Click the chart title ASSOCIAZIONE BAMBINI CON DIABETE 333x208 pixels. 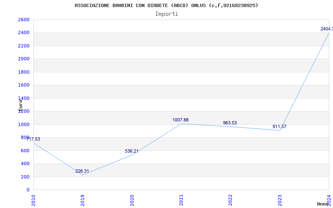pos(166,5)
